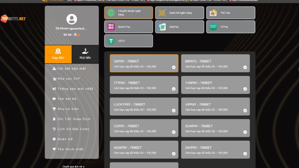Open the user profile avatar icon
Viewport: 299px width, 168px height.
coord(72,19)
